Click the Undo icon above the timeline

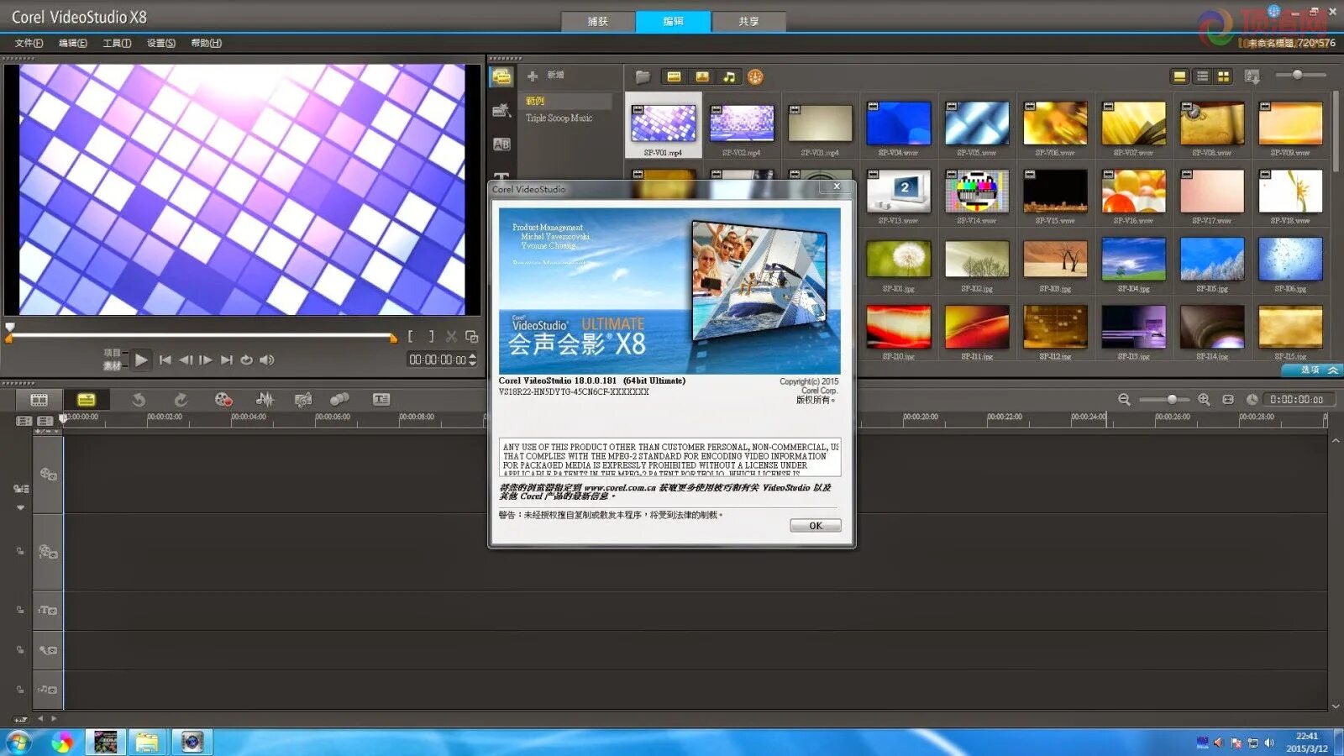(139, 400)
